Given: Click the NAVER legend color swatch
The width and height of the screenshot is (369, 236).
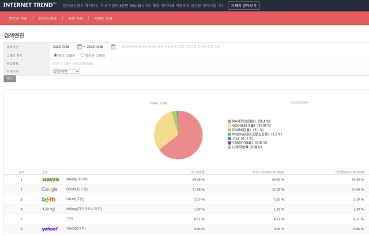Looking at the screenshot, I should (229, 121).
